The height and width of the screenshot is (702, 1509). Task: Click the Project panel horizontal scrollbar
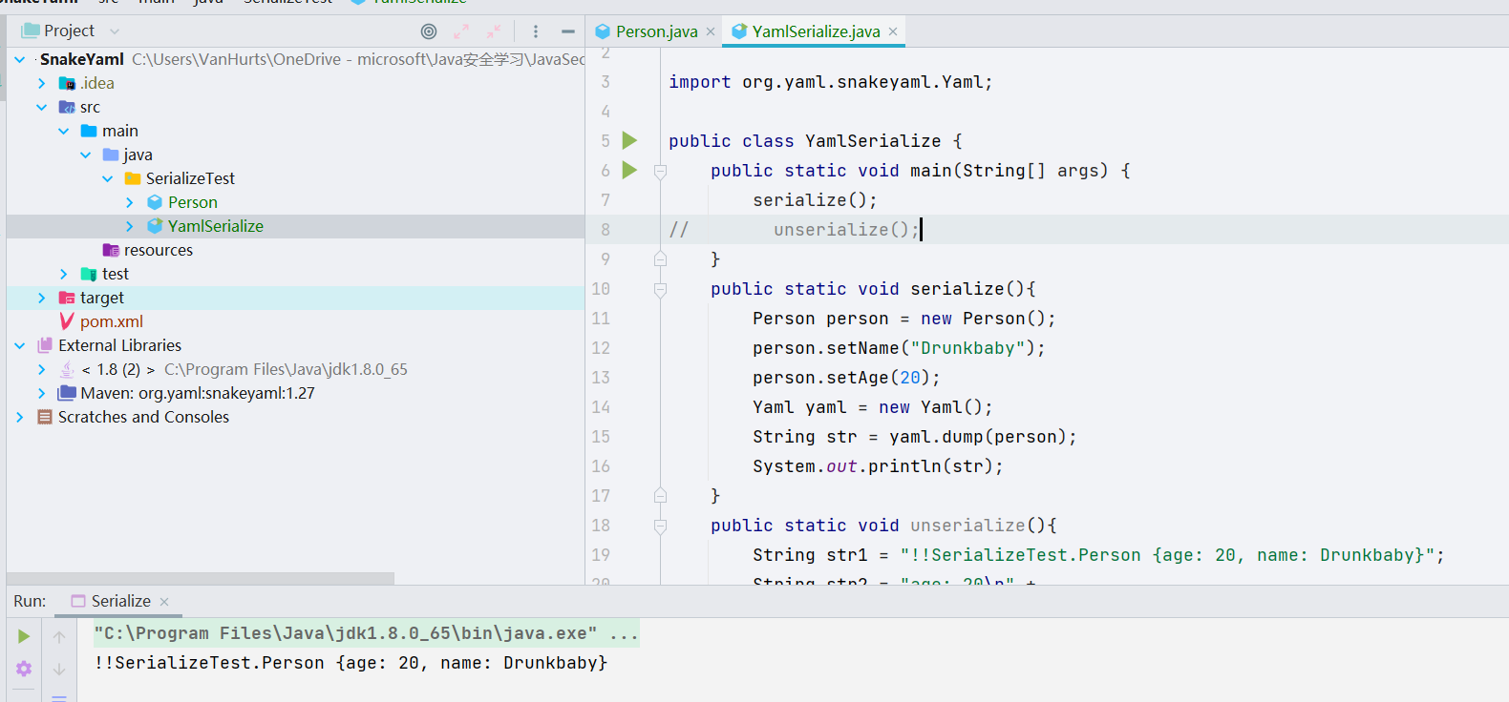coord(201,578)
